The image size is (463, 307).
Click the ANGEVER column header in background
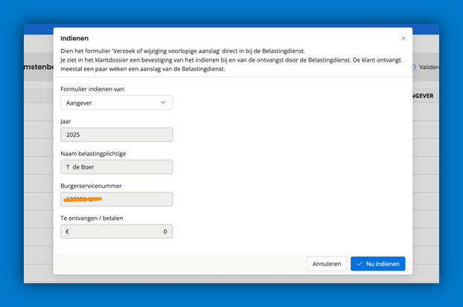[x=421, y=96]
